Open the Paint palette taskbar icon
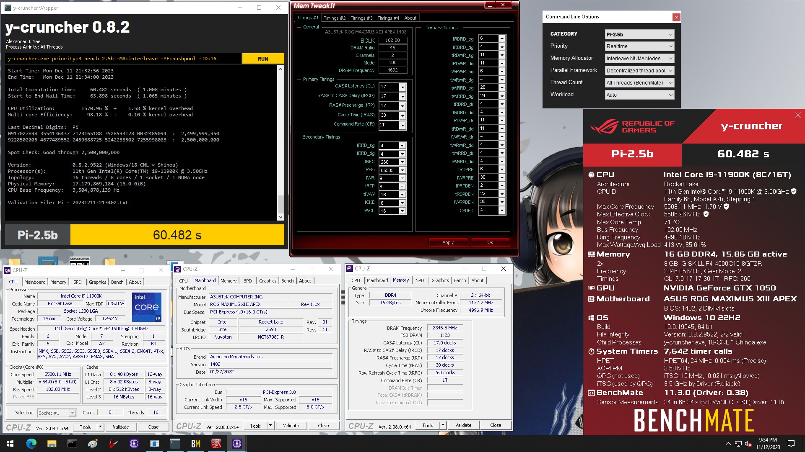 pyautogui.click(x=93, y=443)
